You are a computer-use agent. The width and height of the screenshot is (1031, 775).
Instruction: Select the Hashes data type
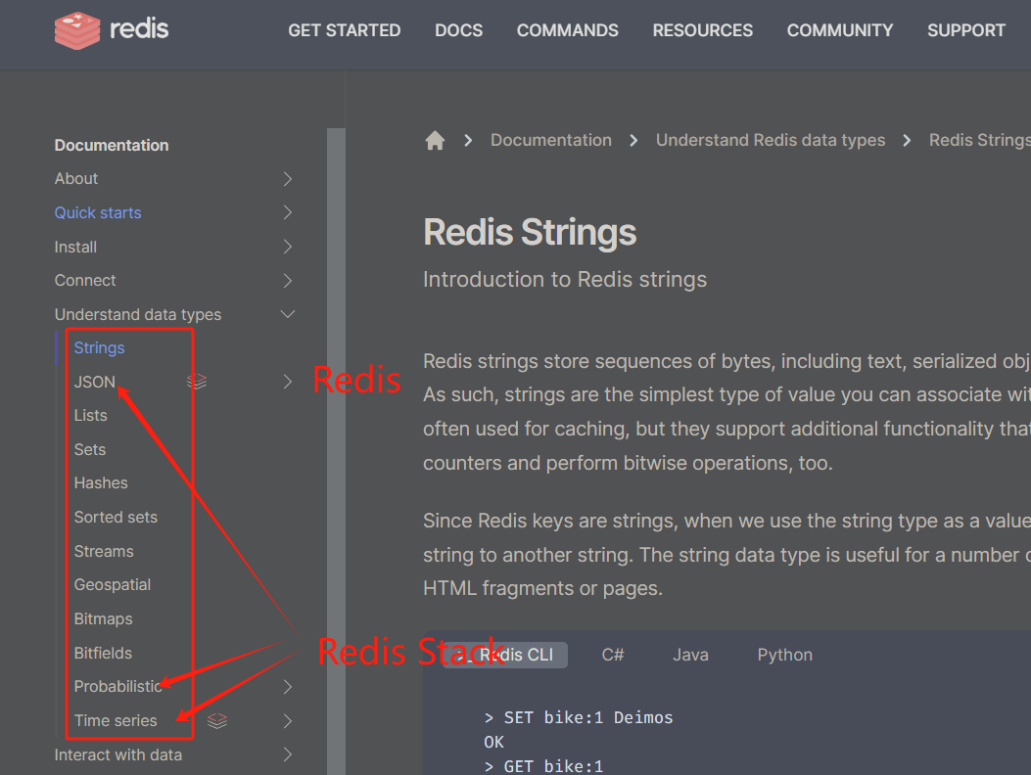point(101,482)
